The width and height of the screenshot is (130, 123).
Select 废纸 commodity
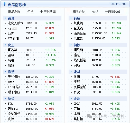(77, 82)
